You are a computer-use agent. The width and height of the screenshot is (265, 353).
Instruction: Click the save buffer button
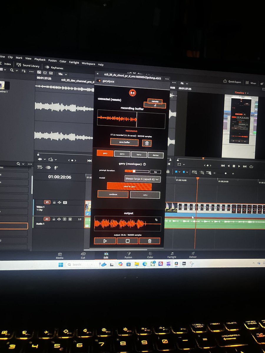coord(124,142)
